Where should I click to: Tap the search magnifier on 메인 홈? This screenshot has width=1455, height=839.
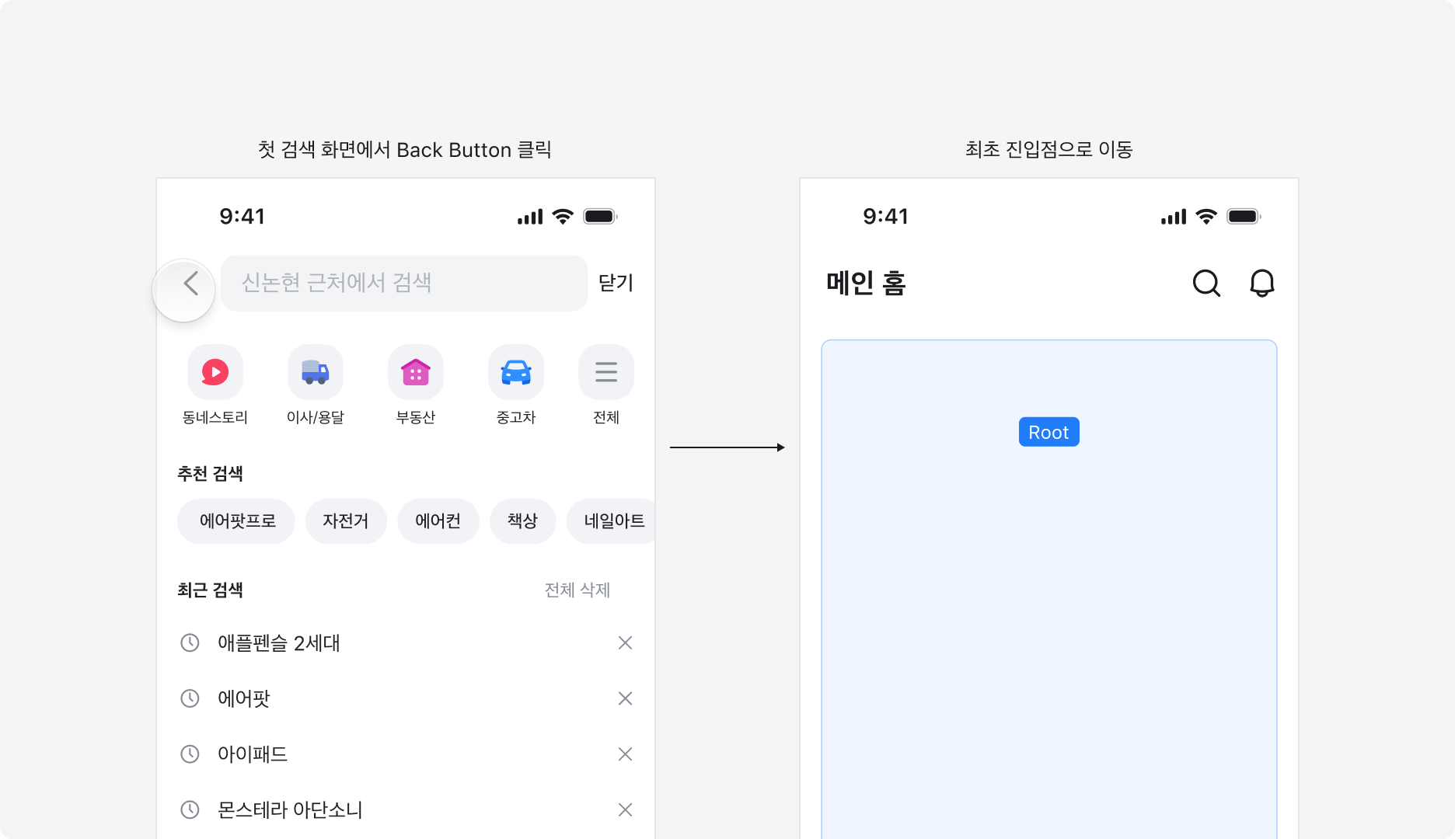pyautogui.click(x=1206, y=284)
